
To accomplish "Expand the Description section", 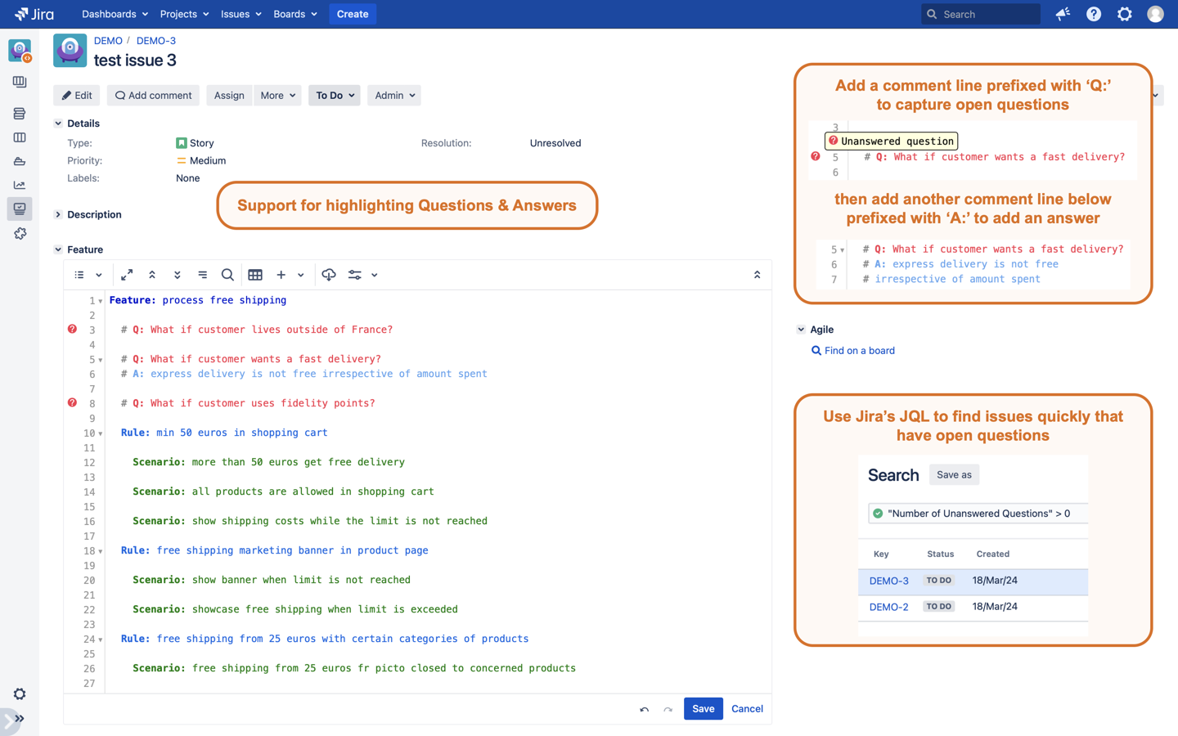I will 58,214.
